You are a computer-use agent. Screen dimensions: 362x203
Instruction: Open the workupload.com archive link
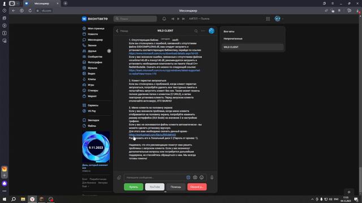tap(152, 135)
